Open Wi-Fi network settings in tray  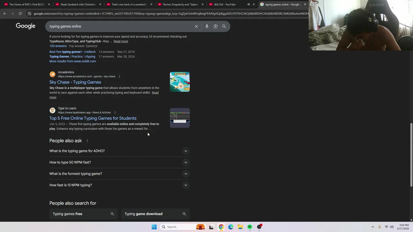pos(386,227)
